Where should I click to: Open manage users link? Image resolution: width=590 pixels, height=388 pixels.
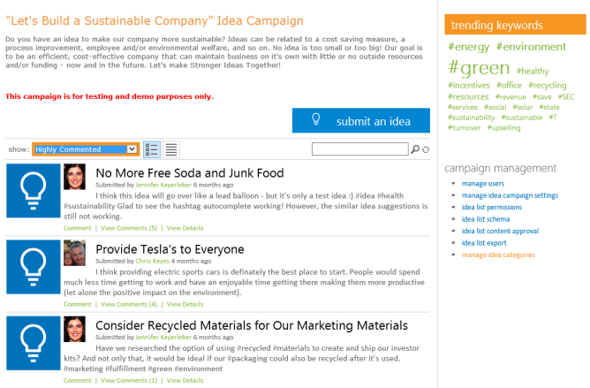[x=483, y=183]
